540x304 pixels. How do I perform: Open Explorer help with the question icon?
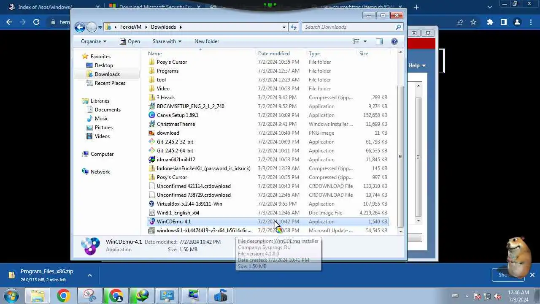click(394, 41)
